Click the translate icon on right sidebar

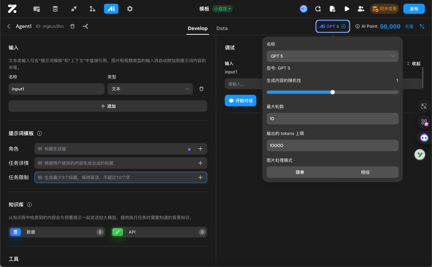click(424, 106)
